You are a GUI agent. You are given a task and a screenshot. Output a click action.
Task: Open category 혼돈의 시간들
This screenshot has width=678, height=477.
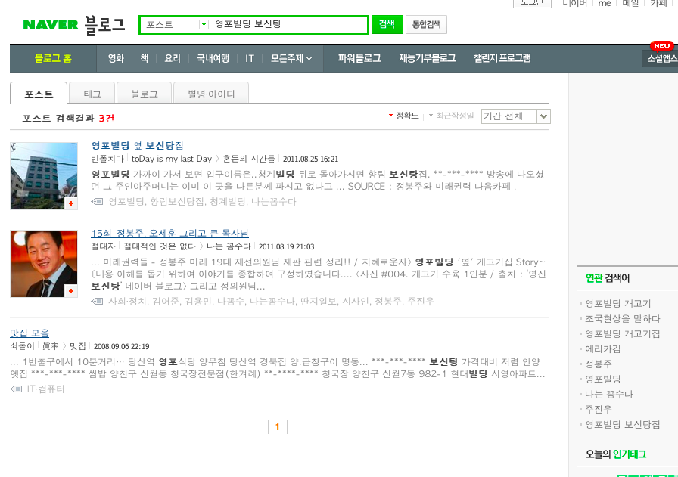tap(249, 159)
